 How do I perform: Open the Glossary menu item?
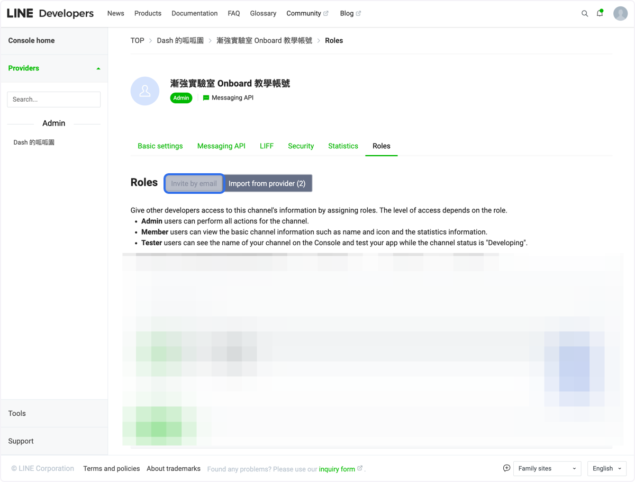click(263, 13)
